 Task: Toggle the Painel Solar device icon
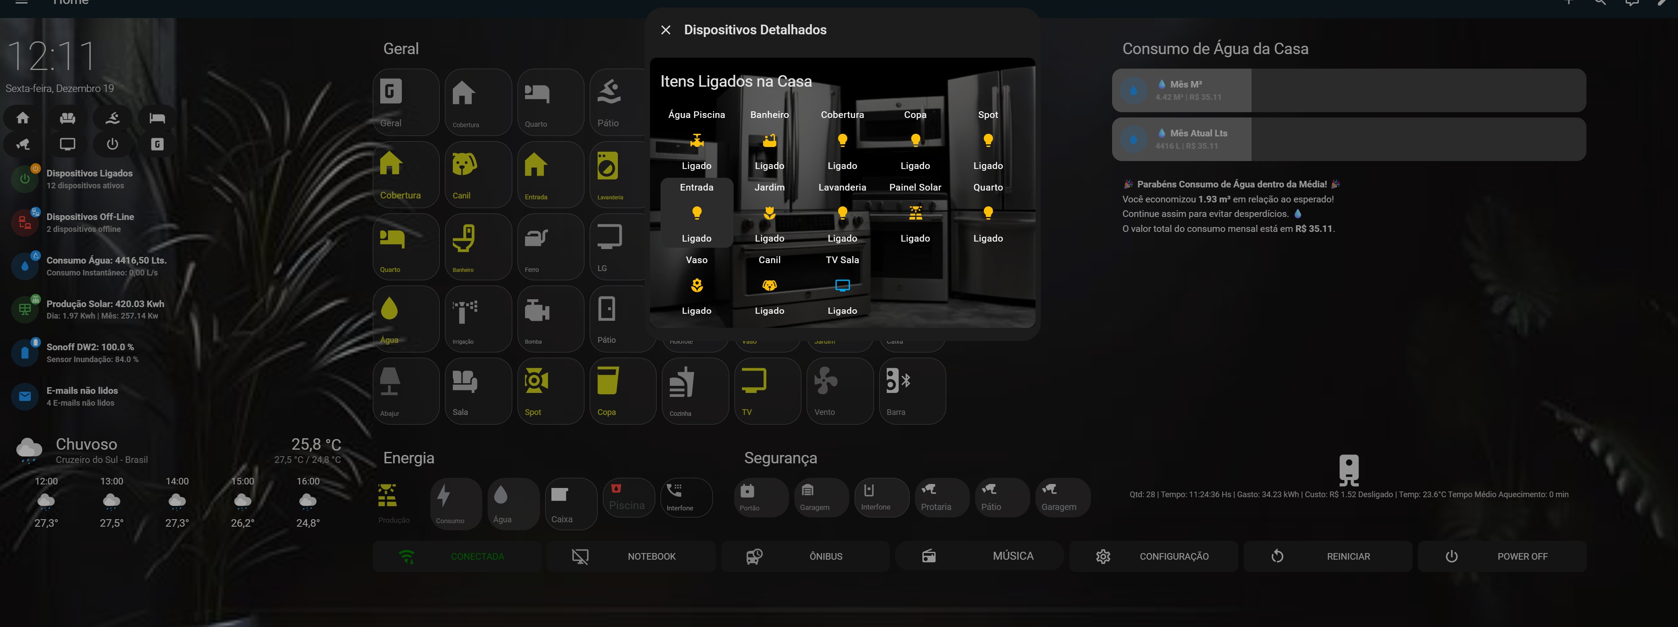click(x=914, y=213)
